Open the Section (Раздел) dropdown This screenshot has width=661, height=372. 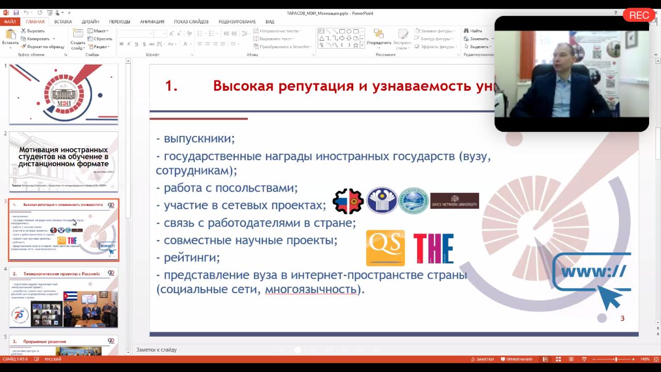point(100,47)
